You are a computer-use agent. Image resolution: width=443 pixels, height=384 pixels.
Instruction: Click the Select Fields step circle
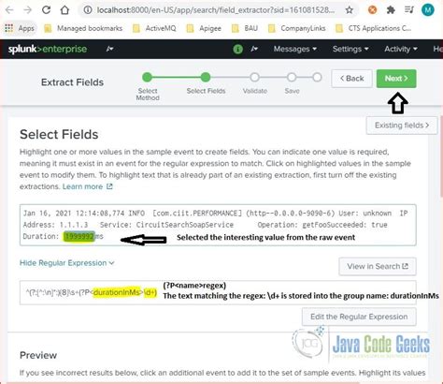[x=206, y=77]
